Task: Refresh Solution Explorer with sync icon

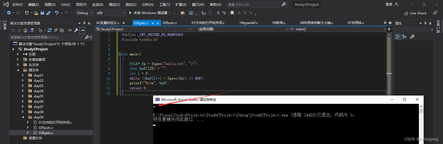Action: pyautogui.click(x=50, y=30)
